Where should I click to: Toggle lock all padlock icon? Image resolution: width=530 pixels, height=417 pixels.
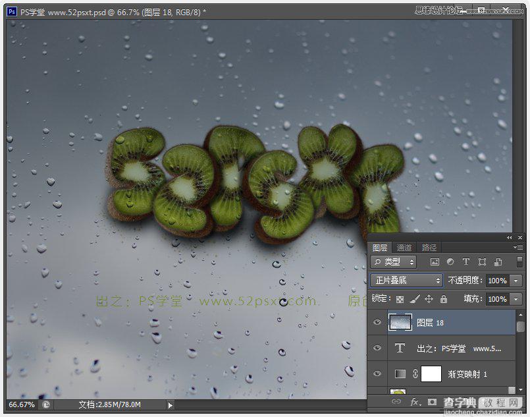(x=444, y=299)
